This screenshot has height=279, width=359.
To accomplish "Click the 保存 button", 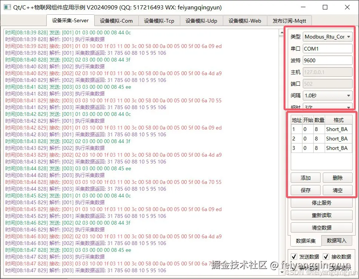I will tap(306, 190).
